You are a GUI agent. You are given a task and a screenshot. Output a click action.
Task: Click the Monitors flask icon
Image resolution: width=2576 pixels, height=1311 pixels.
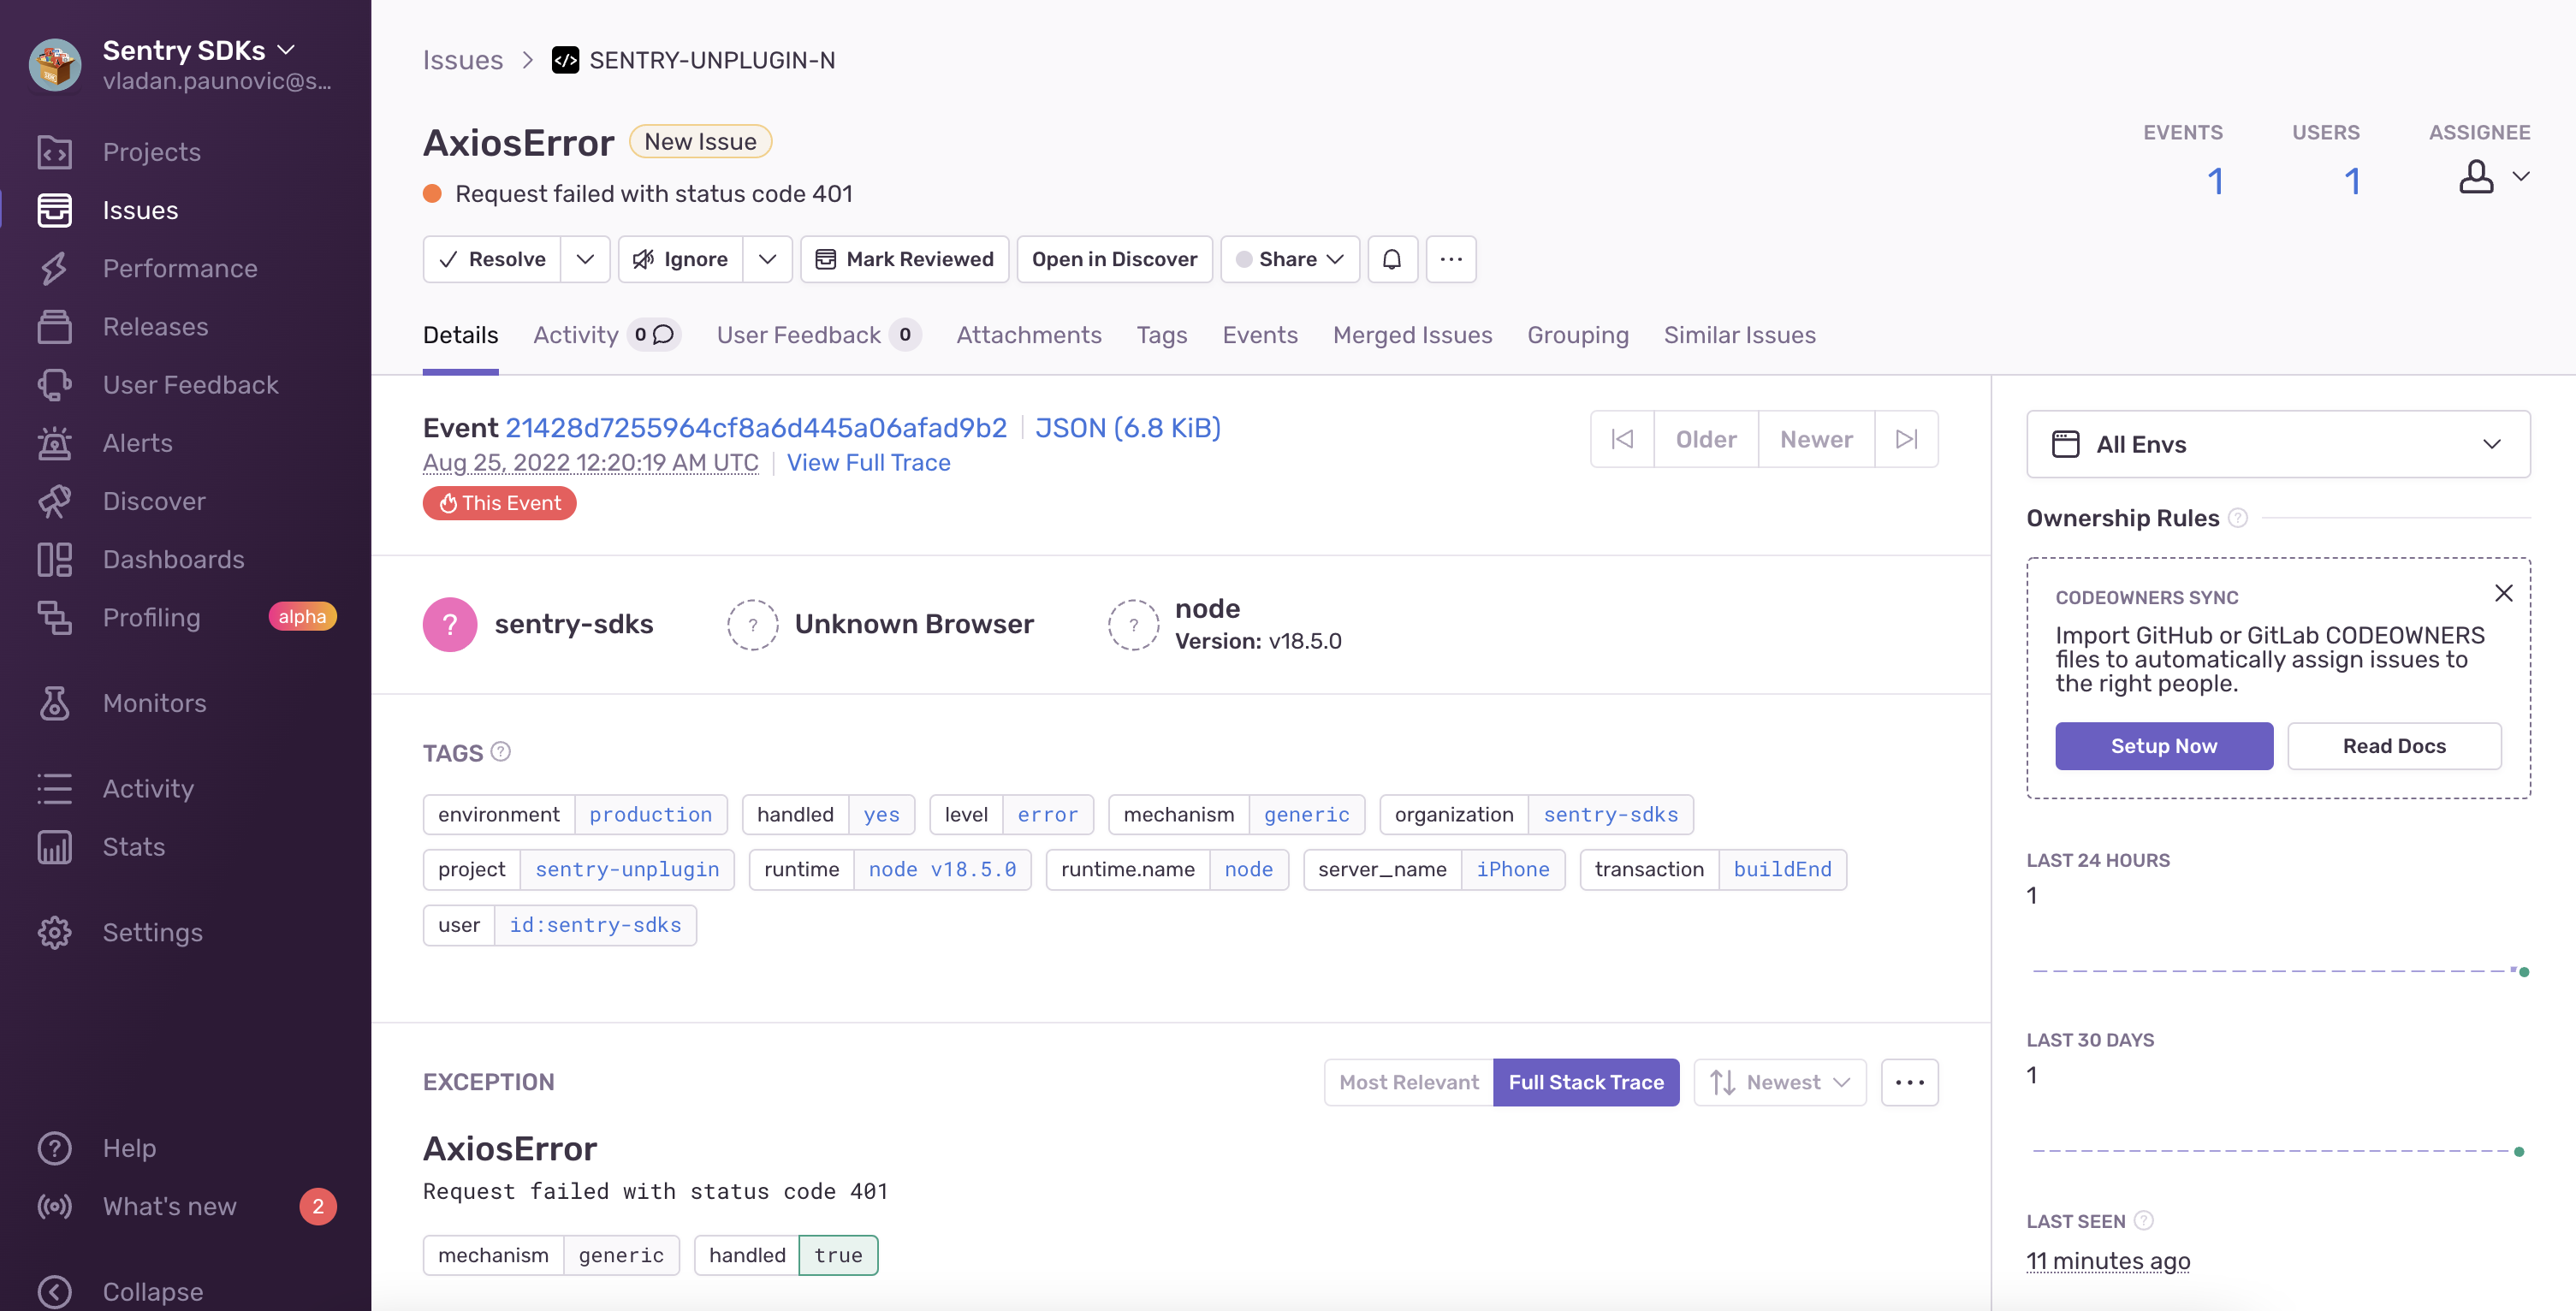54,703
